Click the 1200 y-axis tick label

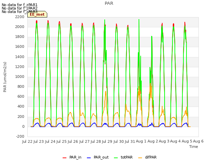pos(20,67)
